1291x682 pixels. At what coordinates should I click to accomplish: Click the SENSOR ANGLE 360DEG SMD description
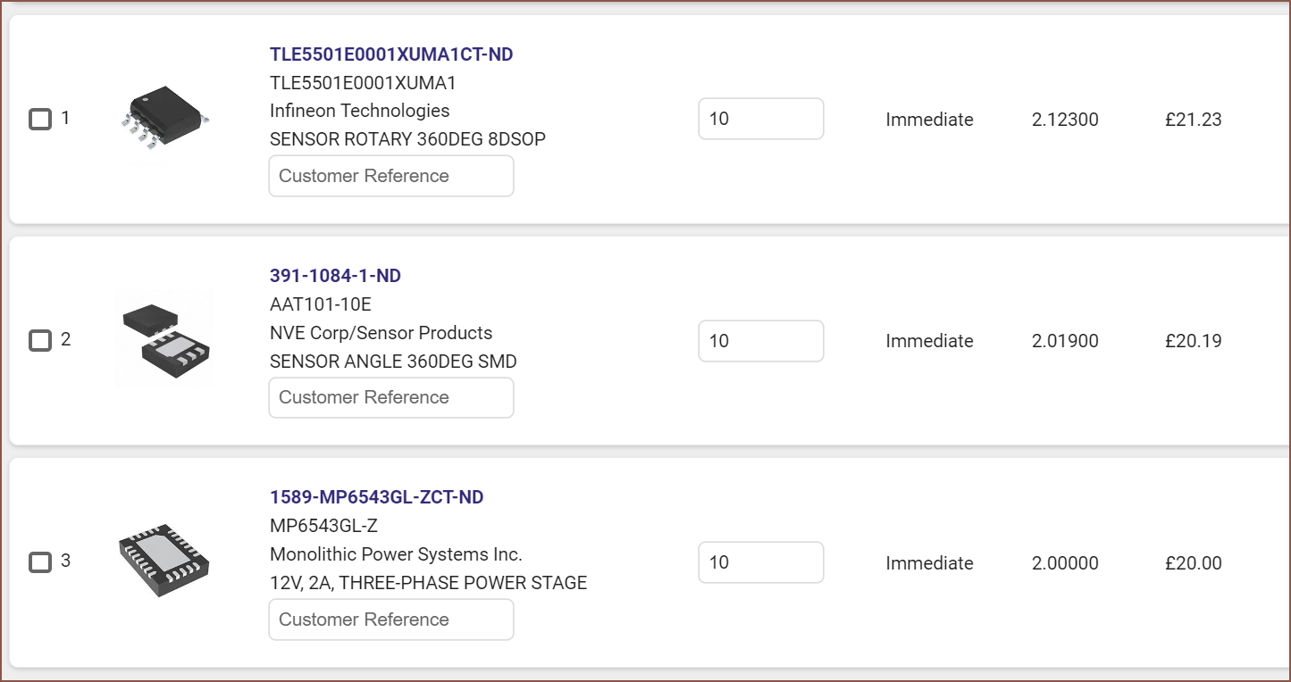(x=393, y=362)
